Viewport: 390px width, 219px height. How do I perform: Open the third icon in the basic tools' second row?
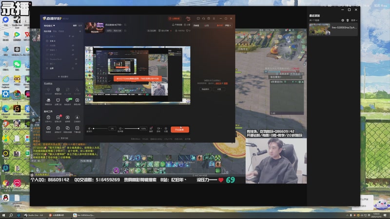pyautogui.click(x=68, y=128)
